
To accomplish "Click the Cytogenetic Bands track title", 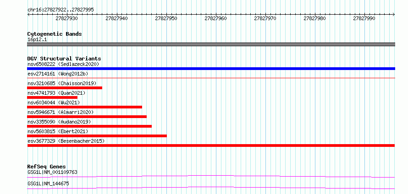I will [x=55, y=34].
